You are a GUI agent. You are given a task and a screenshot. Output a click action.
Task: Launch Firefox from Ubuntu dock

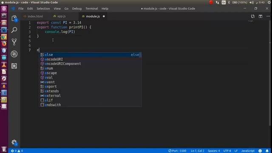(4, 44)
